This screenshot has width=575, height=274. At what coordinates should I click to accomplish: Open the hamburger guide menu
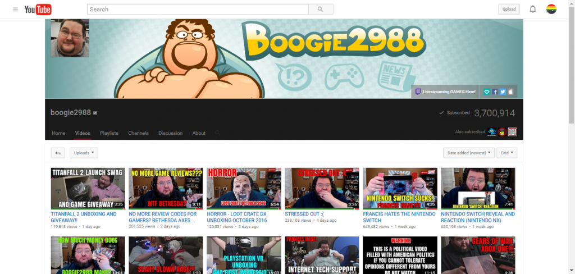click(15, 10)
